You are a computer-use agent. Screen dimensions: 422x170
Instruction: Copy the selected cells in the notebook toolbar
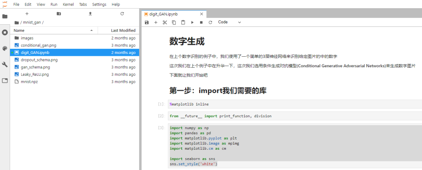(174, 22)
